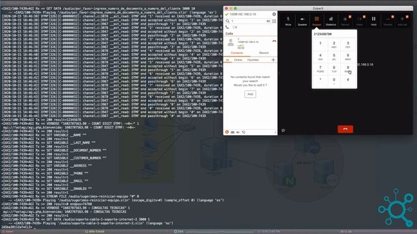Image resolution: width=417 pixels, height=234 pixels.
Task: Click the orange Zoiper icon in bottom bar
Action: pyautogui.click(x=227, y=132)
